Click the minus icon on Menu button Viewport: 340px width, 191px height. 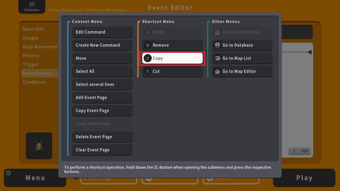(8, 173)
